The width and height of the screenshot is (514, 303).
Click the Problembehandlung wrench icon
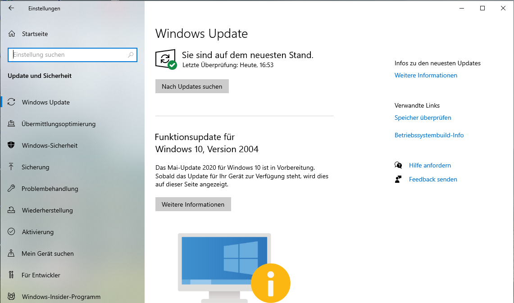11,188
